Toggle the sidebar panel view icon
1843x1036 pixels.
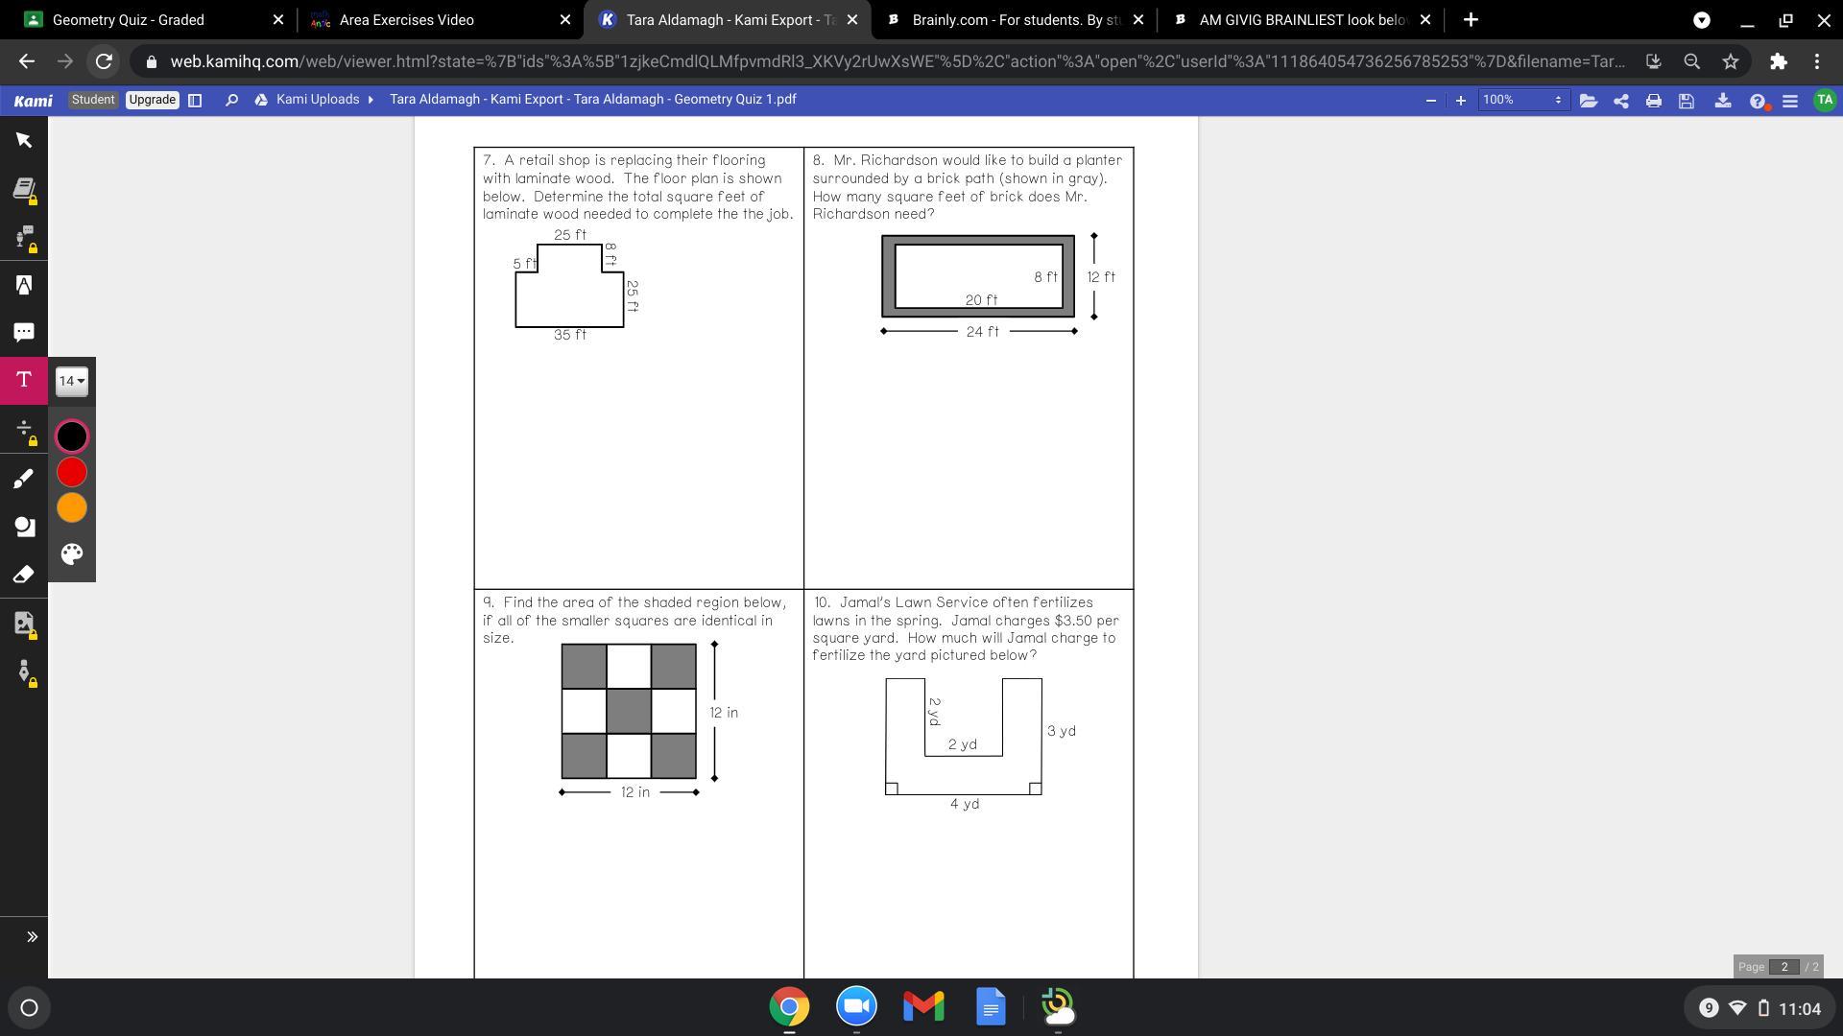[195, 100]
